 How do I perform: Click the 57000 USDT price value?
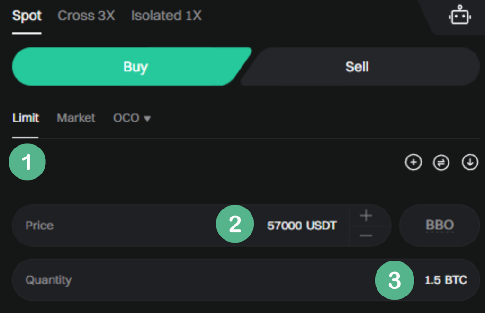(302, 226)
